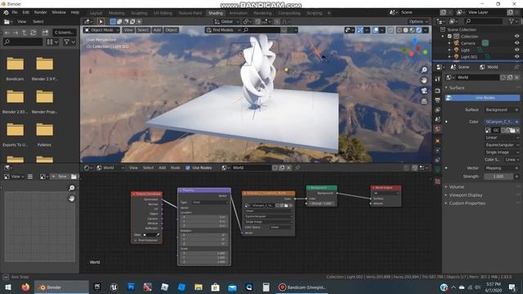Toggle Collection exclude checkbox in outliner
Viewport: 523px width, 294px height.
point(449,36)
